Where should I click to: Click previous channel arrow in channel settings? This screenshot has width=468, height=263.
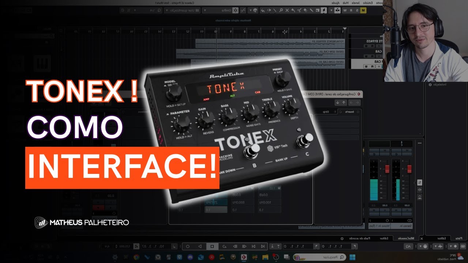click(x=344, y=103)
